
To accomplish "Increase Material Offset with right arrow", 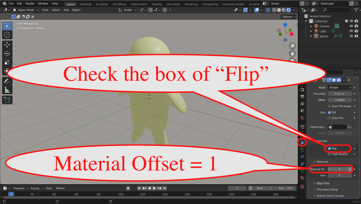I will click(350, 169).
